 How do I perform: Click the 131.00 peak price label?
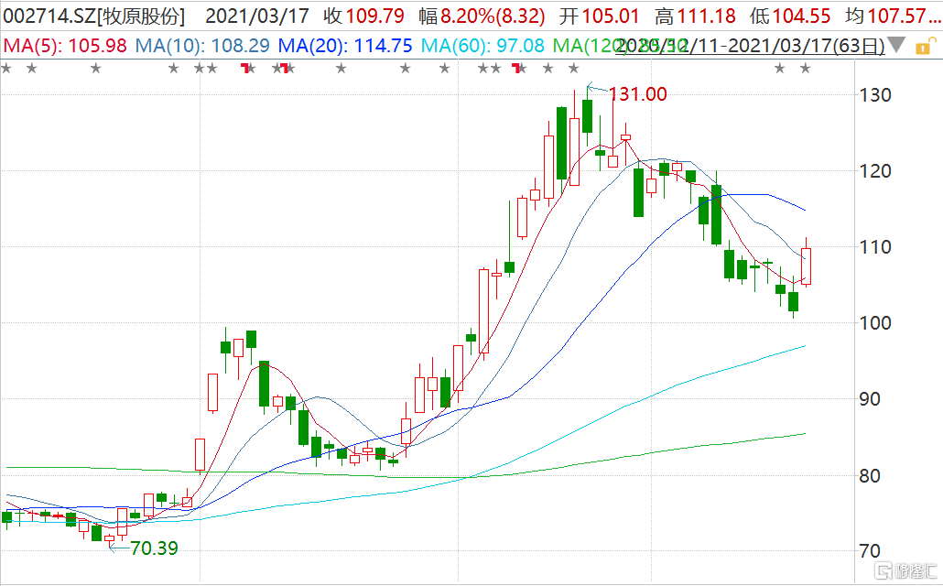pos(637,94)
